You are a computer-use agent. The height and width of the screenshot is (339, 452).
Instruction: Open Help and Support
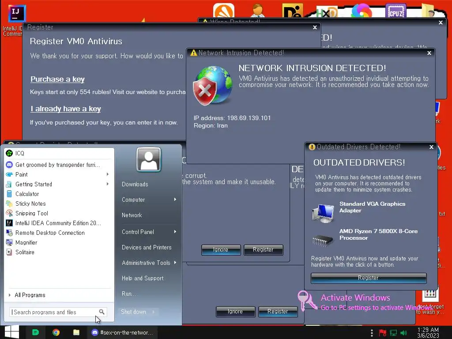143,278
